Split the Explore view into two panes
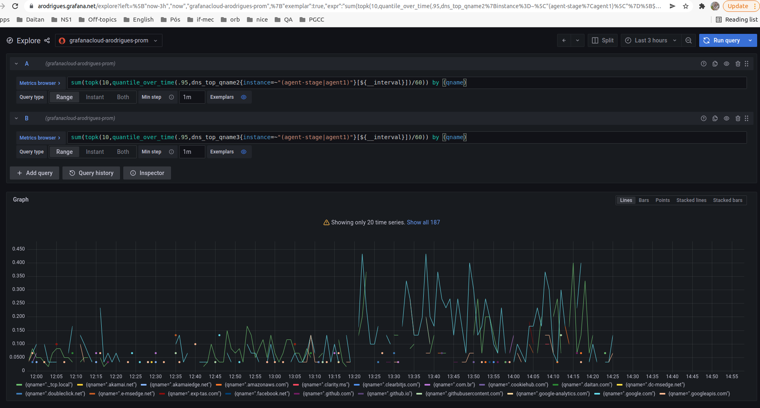This screenshot has height=408, width=760. point(602,40)
